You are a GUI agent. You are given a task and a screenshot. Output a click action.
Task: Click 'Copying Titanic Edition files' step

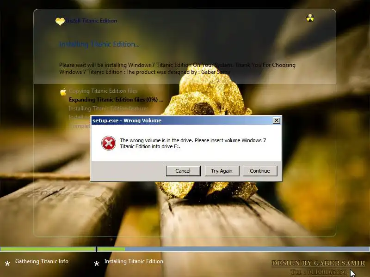(x=103, y=91)
